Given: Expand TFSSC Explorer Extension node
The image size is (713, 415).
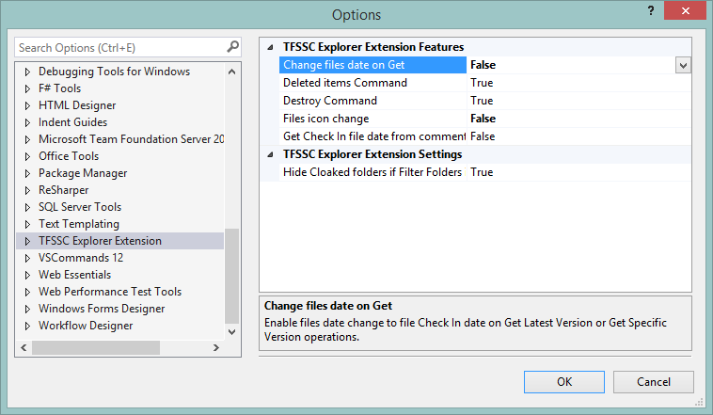Looking at the screenshot, I should pyautogui.click(x=27, y=241).
